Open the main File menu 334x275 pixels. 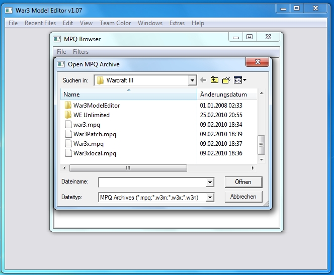tap(13, 23)
